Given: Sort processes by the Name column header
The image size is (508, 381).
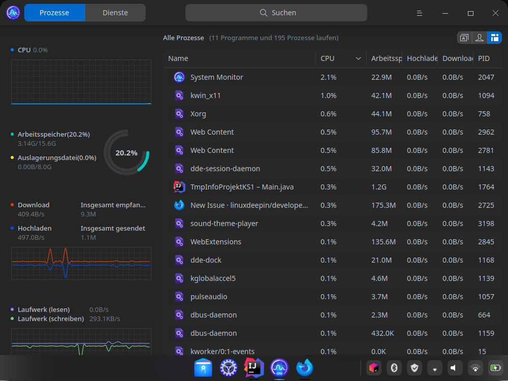Looking at the screenshot, I should point(178,58).
